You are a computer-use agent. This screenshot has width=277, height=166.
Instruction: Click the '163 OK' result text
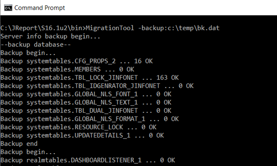tap(167, 78)
